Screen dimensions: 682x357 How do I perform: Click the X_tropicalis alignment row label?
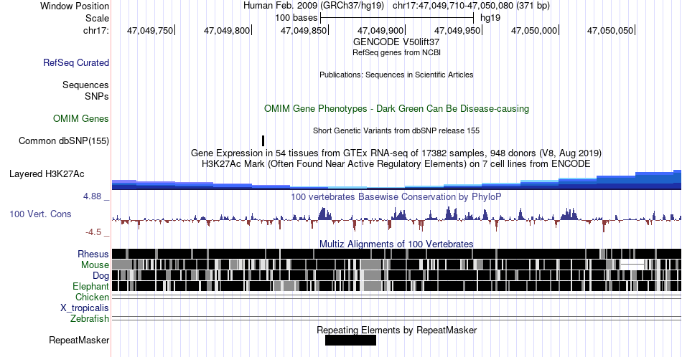coord(85,308)
